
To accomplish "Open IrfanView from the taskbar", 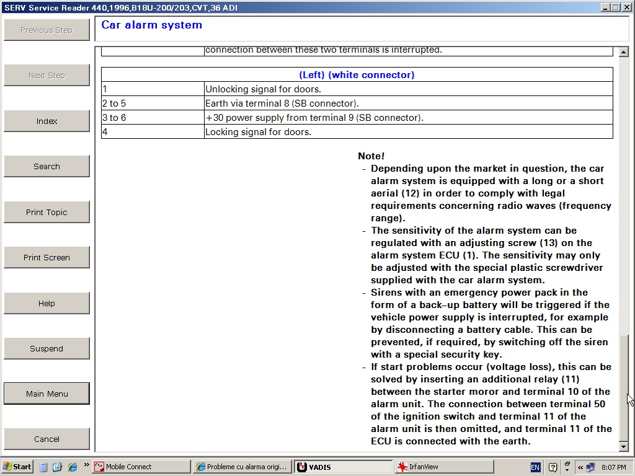I will [443, 467].
